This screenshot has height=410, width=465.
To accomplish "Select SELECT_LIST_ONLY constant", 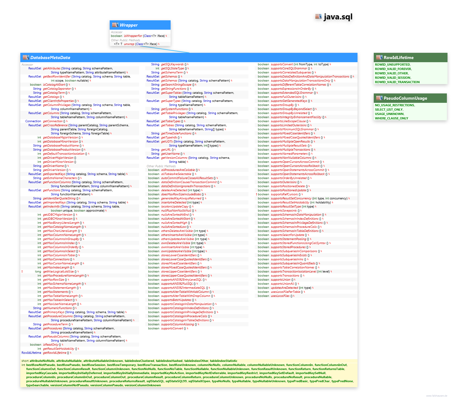I will click(x=389, y=110).
